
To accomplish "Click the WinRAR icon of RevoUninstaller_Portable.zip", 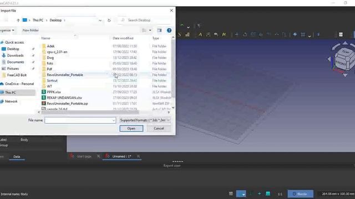I will (44, 103).
